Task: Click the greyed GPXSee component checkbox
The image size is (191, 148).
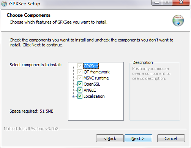Action: (x=80, y=66)
